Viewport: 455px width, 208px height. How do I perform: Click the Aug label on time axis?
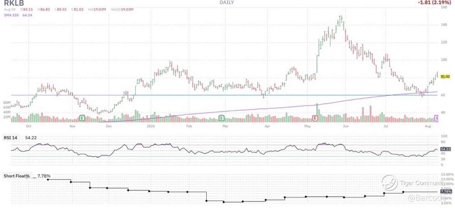(x=428, y=126)
